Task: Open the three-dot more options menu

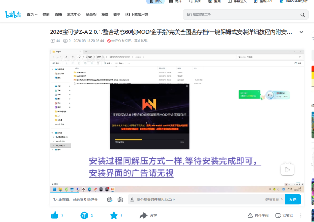Action: 301,215
